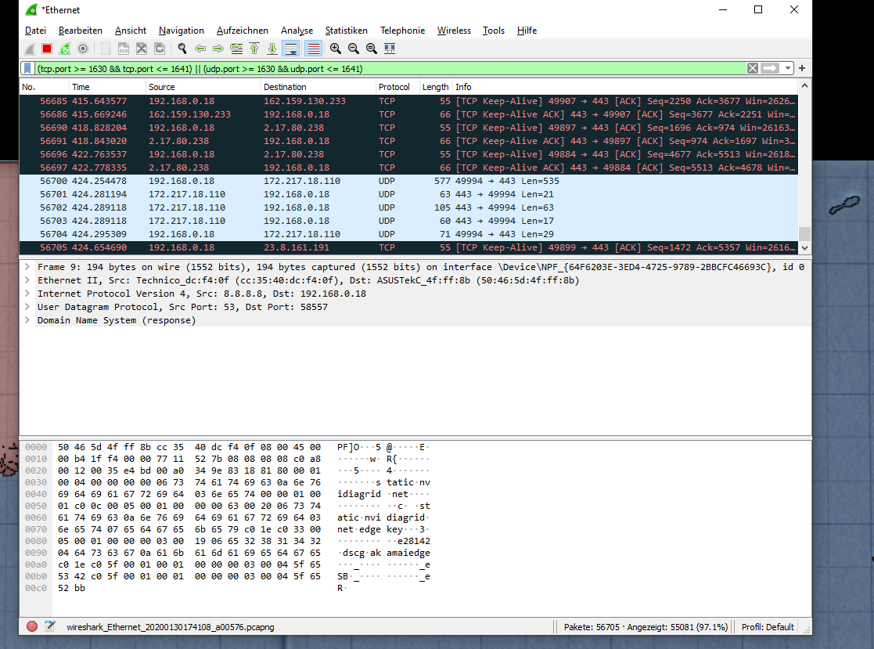Screen dimensions: 874x649
Task: Open capture options gear icon
Action: tap(83, 49)
